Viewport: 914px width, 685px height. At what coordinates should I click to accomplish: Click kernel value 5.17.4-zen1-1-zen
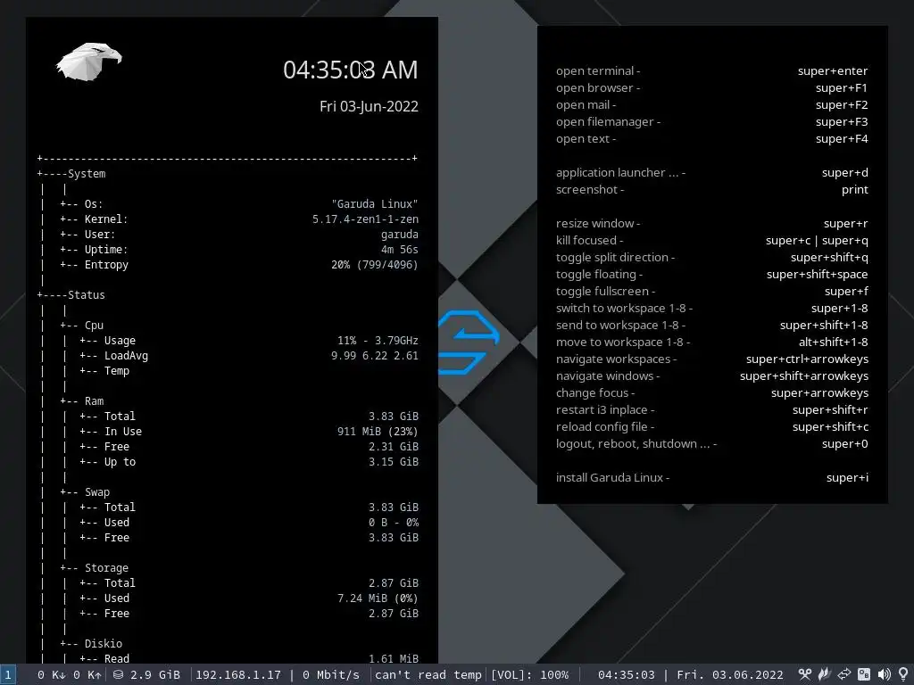click(365, 219)
